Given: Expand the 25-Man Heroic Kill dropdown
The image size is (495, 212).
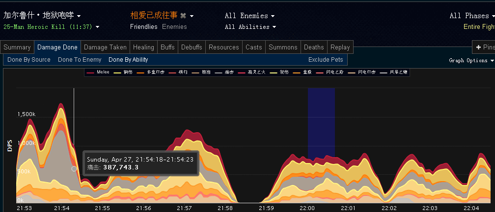Looking at the screenshot, I should click(51, 26).
